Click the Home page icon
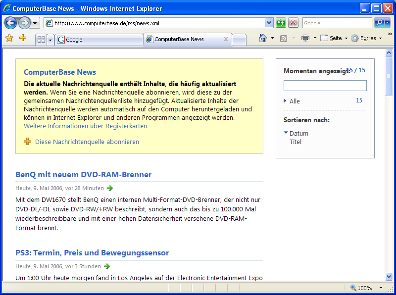The width and height of the screenshot is (396, 295). [263, 38]
